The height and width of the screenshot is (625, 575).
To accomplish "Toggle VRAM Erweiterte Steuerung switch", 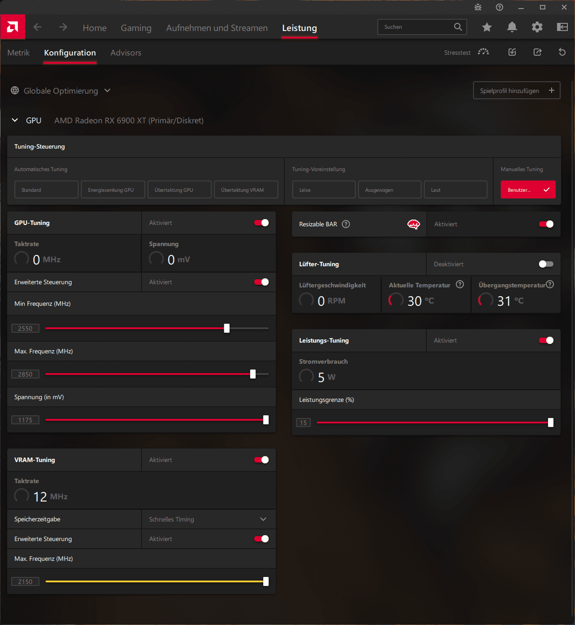I will click(x=261, y=539).
